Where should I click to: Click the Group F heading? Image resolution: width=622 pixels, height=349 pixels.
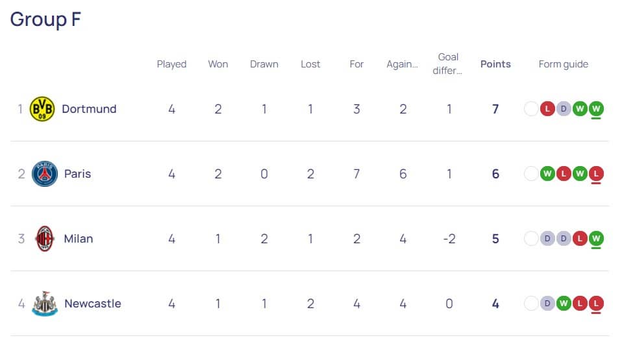coord(45,19)
